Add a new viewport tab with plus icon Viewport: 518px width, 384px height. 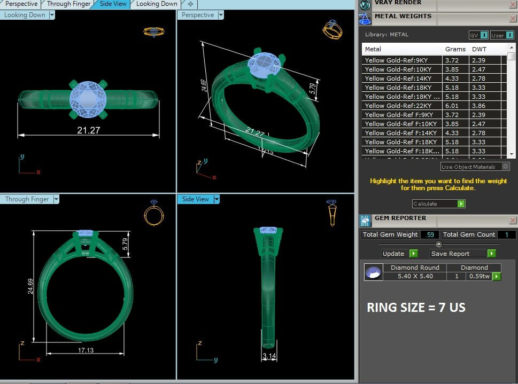[191, 4]
